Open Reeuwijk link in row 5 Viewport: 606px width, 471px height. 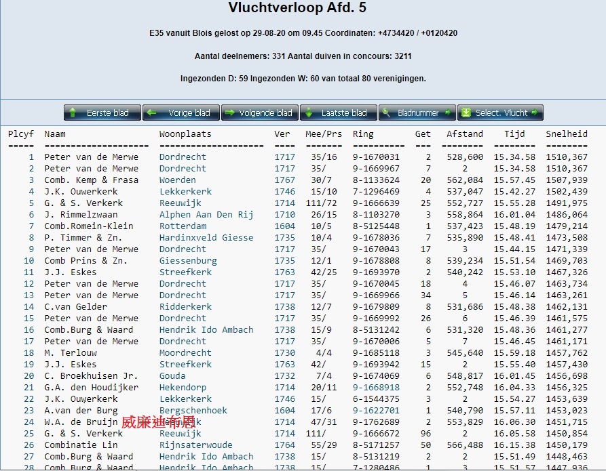coord(180,203)
